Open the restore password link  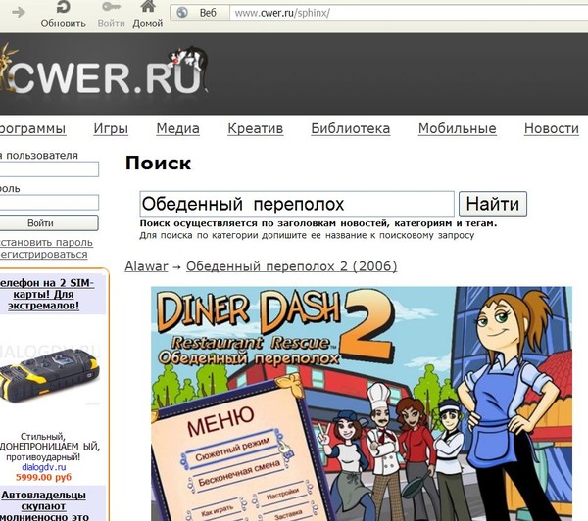(46, 242)
